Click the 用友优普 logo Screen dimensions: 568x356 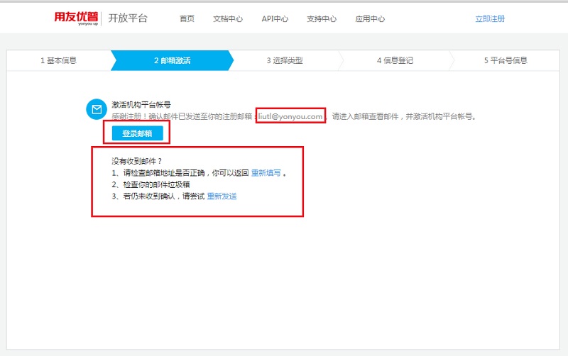click(76, 18)
